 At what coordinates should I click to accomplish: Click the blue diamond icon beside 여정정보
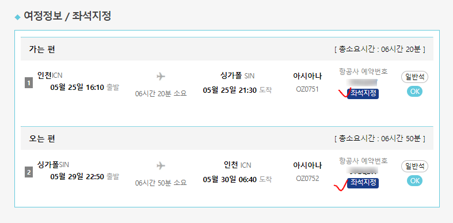coord(18,17)
